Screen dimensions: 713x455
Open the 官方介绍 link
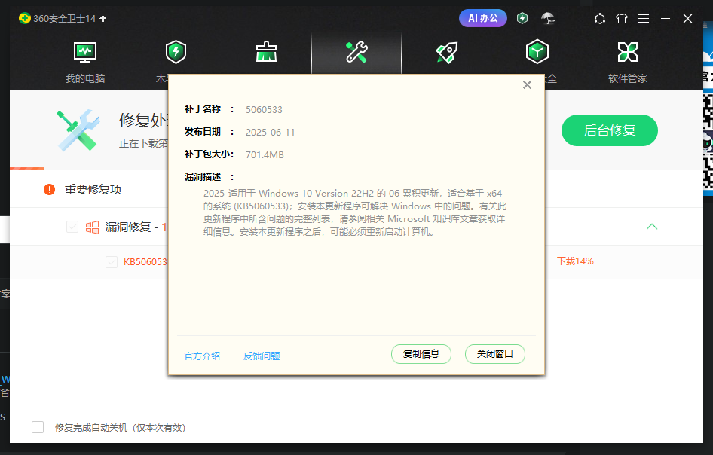pos(200,355)
